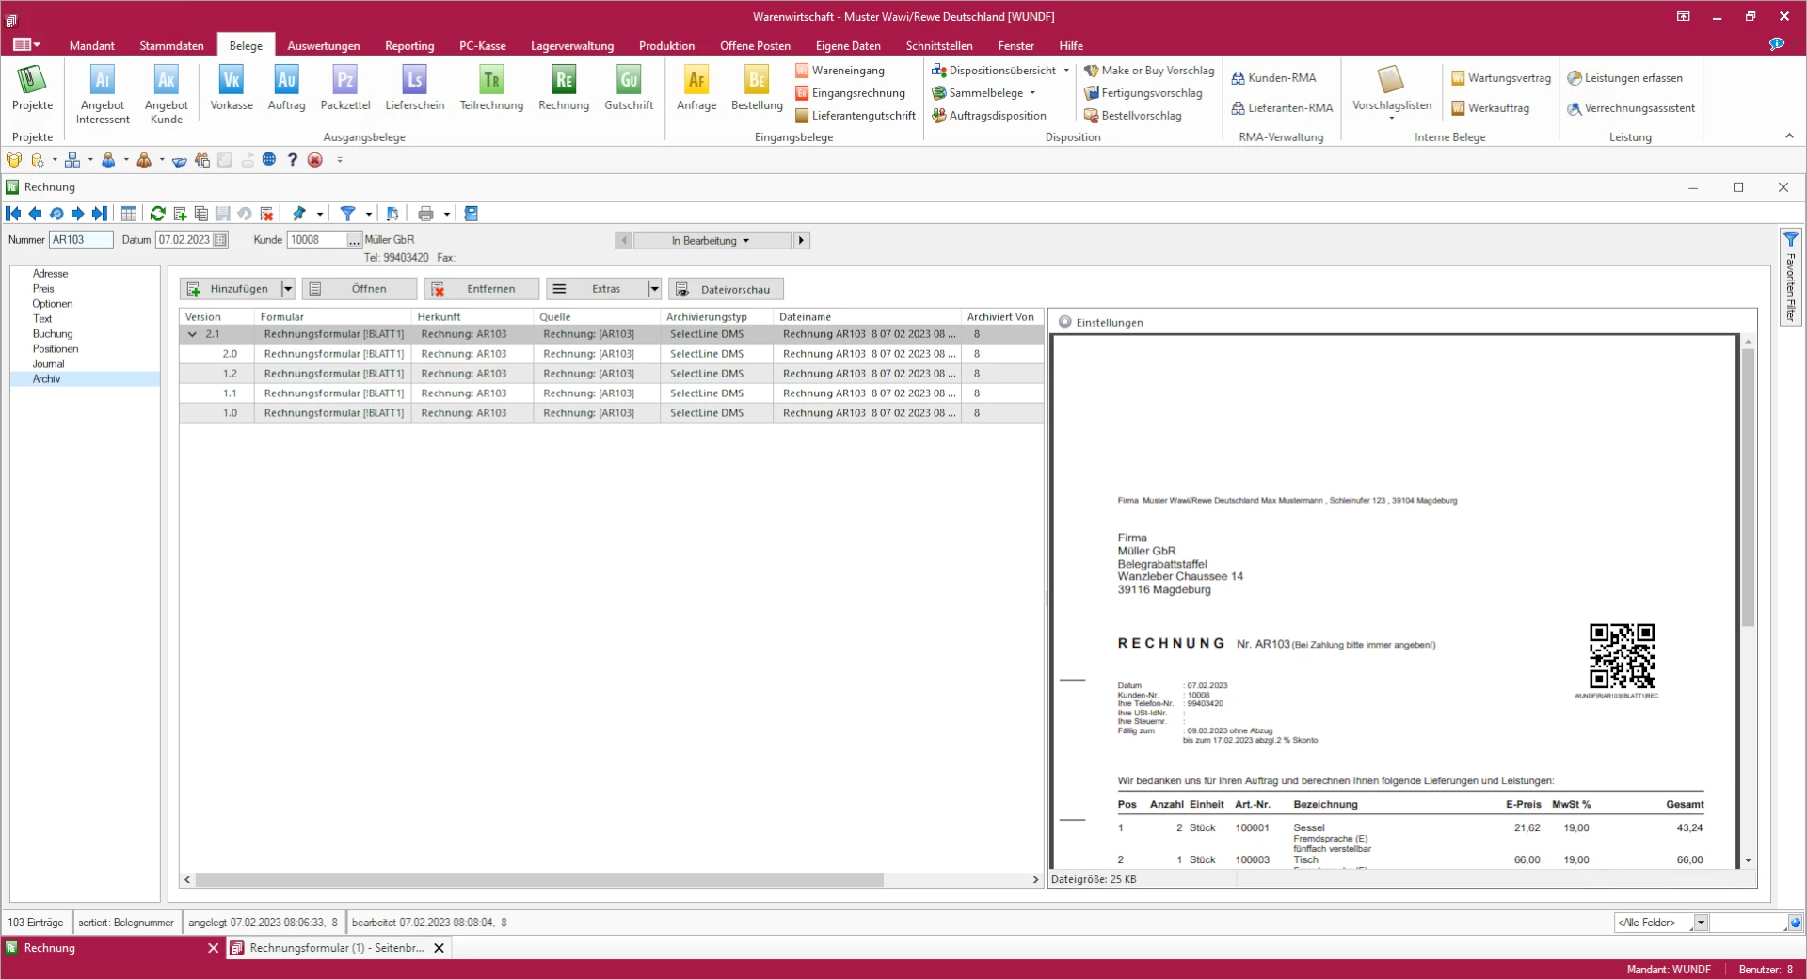Advance status with the right arrow button
This screenshot has height=979, width=1807.
[x=802, y=240]
